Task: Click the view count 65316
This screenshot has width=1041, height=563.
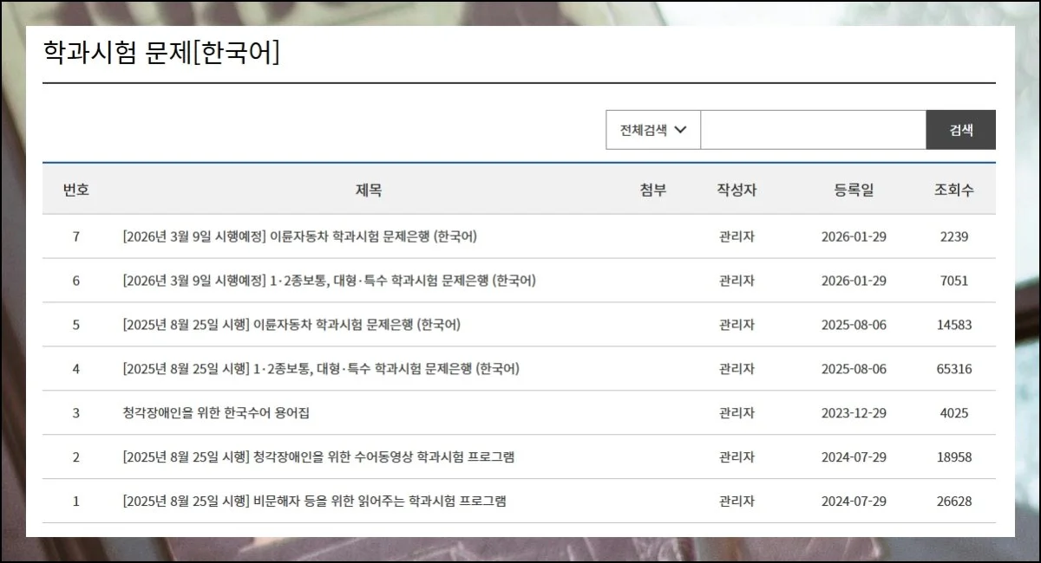Action: coord(953,369)
